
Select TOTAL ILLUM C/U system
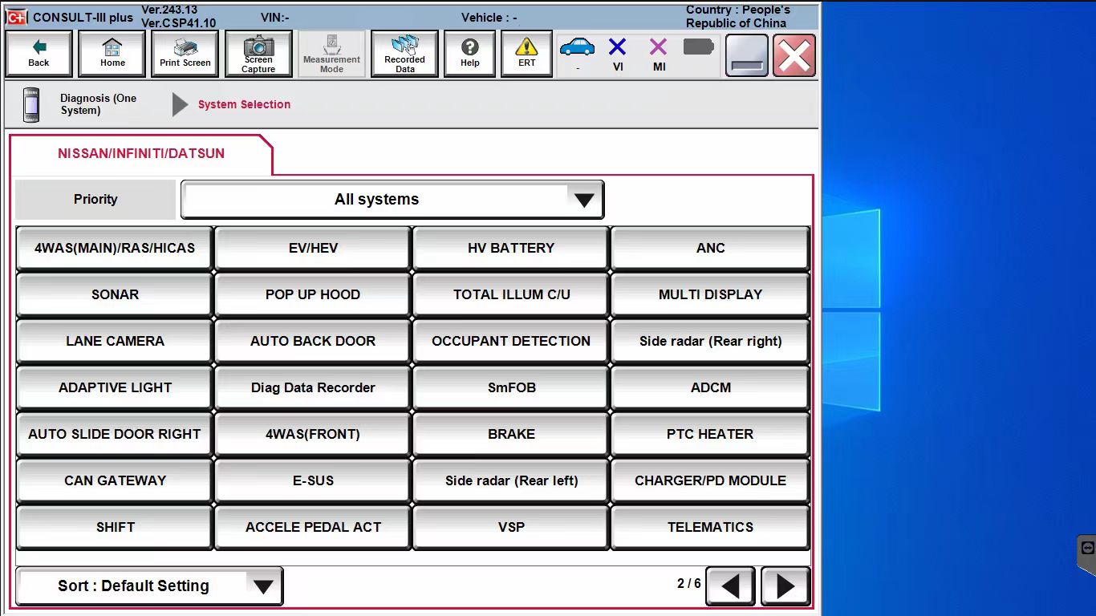511,295
